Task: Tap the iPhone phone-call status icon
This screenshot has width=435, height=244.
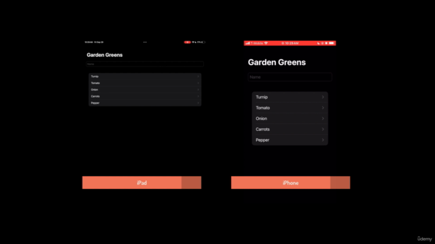Action: point(319,43)
